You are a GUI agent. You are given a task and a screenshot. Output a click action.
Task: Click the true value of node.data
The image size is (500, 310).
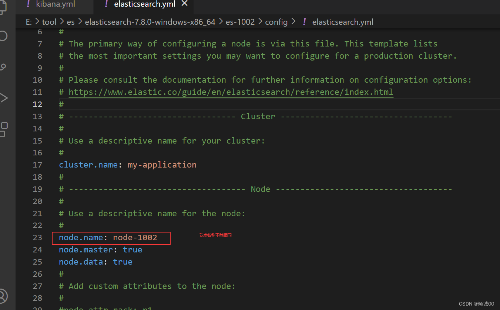pos(123,262)
